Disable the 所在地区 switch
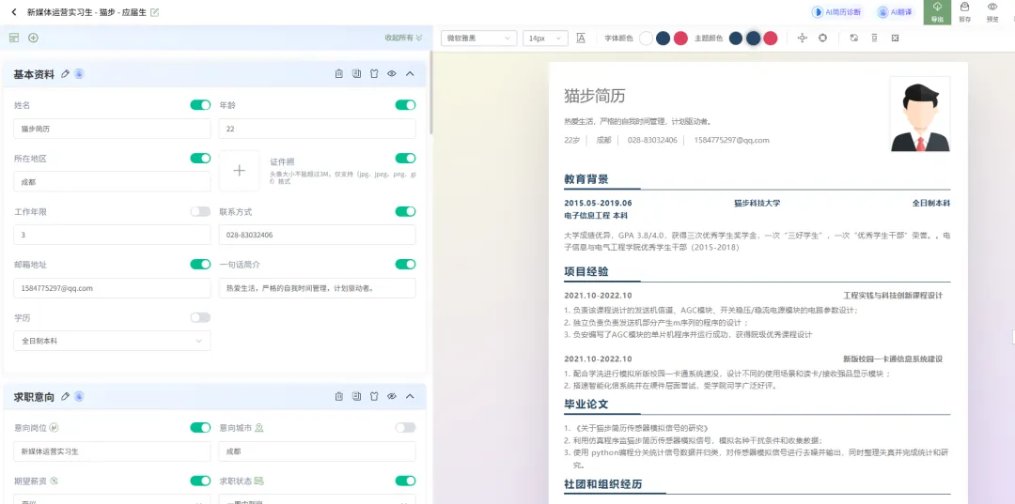Screen dimensions: 1015x504 [x=200, y=159]
